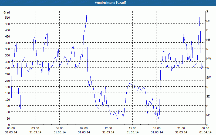Select the 12:00 x-axis time label
Screen dimensions: 216x135
108,129
